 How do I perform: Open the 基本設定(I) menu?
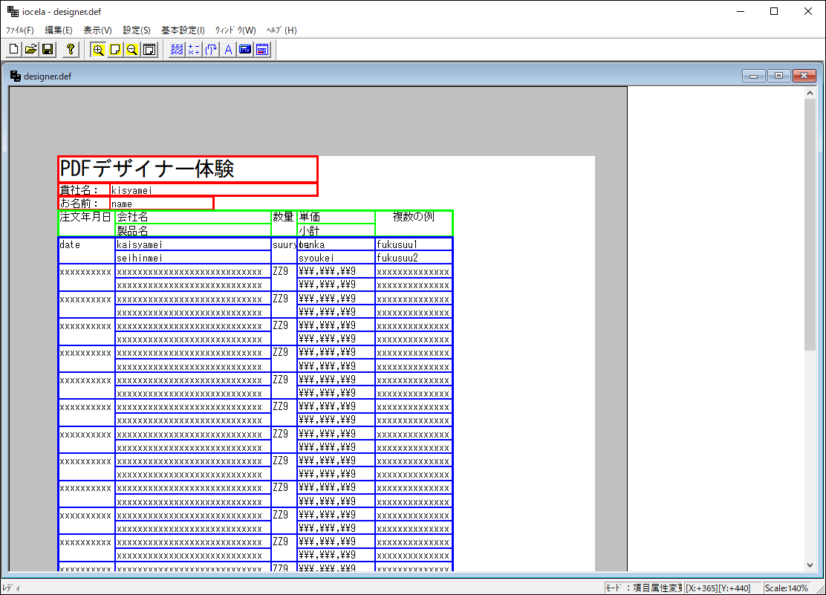(x=183, y=30)
